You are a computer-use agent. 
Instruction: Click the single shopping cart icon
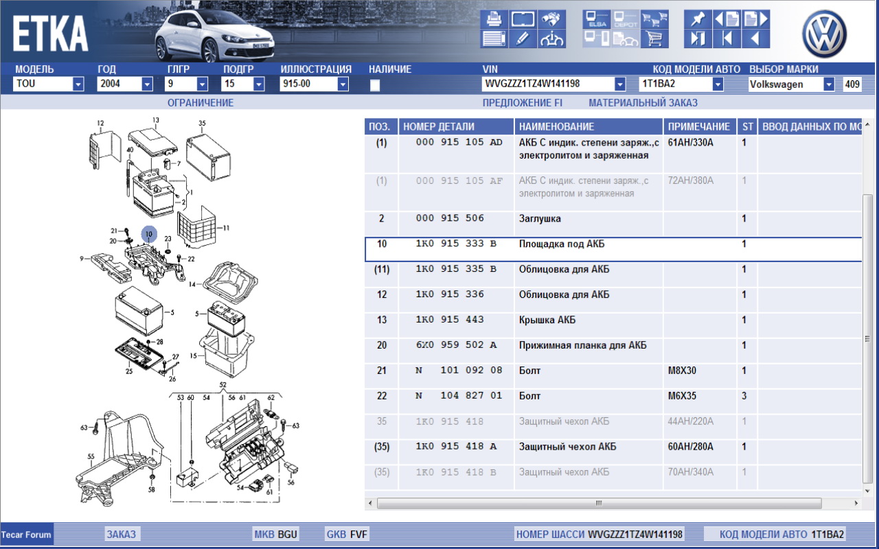[x=654, y=38]
